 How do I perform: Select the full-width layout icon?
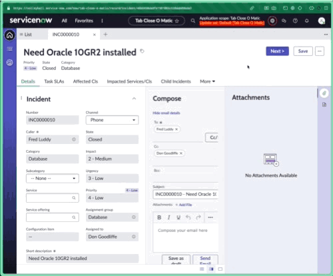[220, 269]
